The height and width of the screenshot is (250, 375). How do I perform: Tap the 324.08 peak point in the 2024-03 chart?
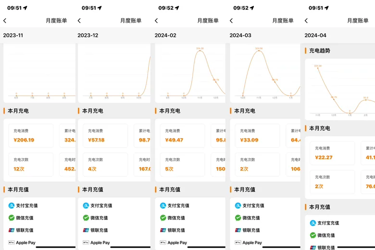(x=259, y=50)
